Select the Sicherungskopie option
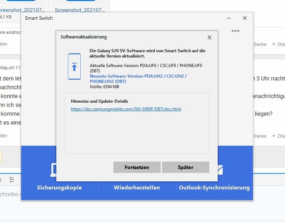 59,187
